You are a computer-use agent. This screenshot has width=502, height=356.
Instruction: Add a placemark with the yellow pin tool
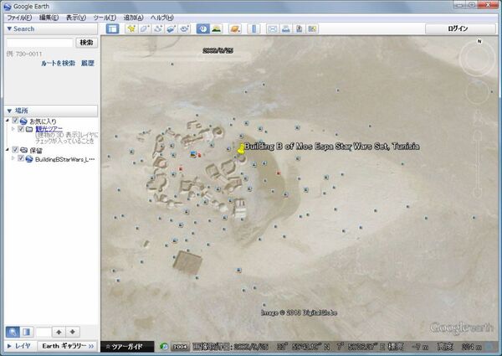click(131, 28)
